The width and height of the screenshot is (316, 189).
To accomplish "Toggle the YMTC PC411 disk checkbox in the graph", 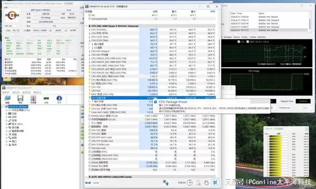I will tap(248, 42).
